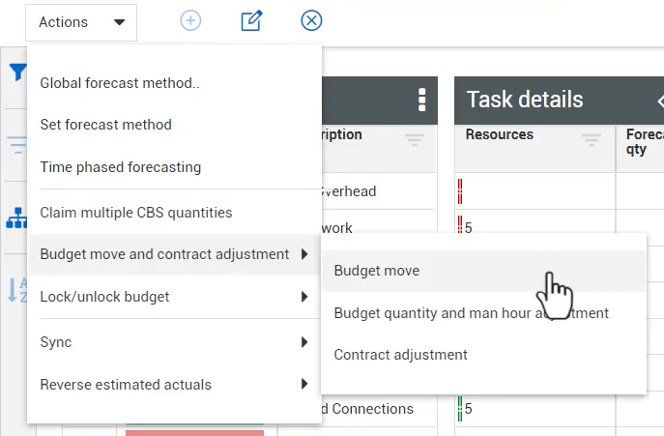Click the A-Z sort icon in sidebar
The height and width of the screenshot is (436, 664).
tap(16, 290)
